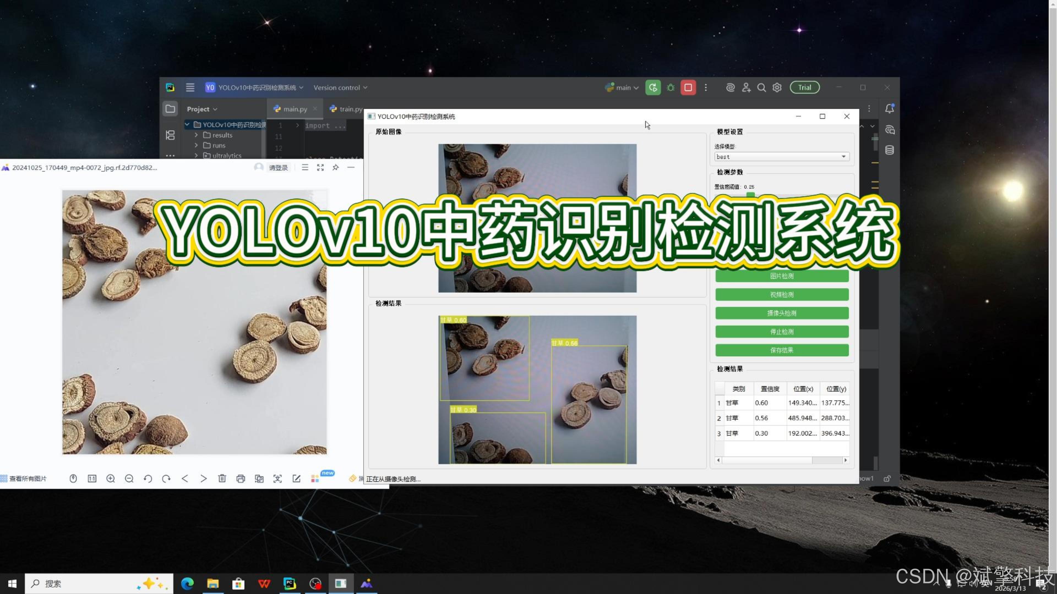Click the 图片检测 button
Viewport: 1057px width, 594px height.
coord(782,276)
